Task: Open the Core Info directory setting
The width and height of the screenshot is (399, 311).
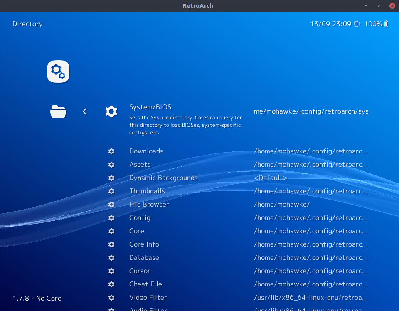Action: (x=144, y=244)
